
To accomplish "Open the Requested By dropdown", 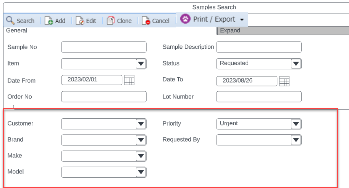I will tap(296, 140).
